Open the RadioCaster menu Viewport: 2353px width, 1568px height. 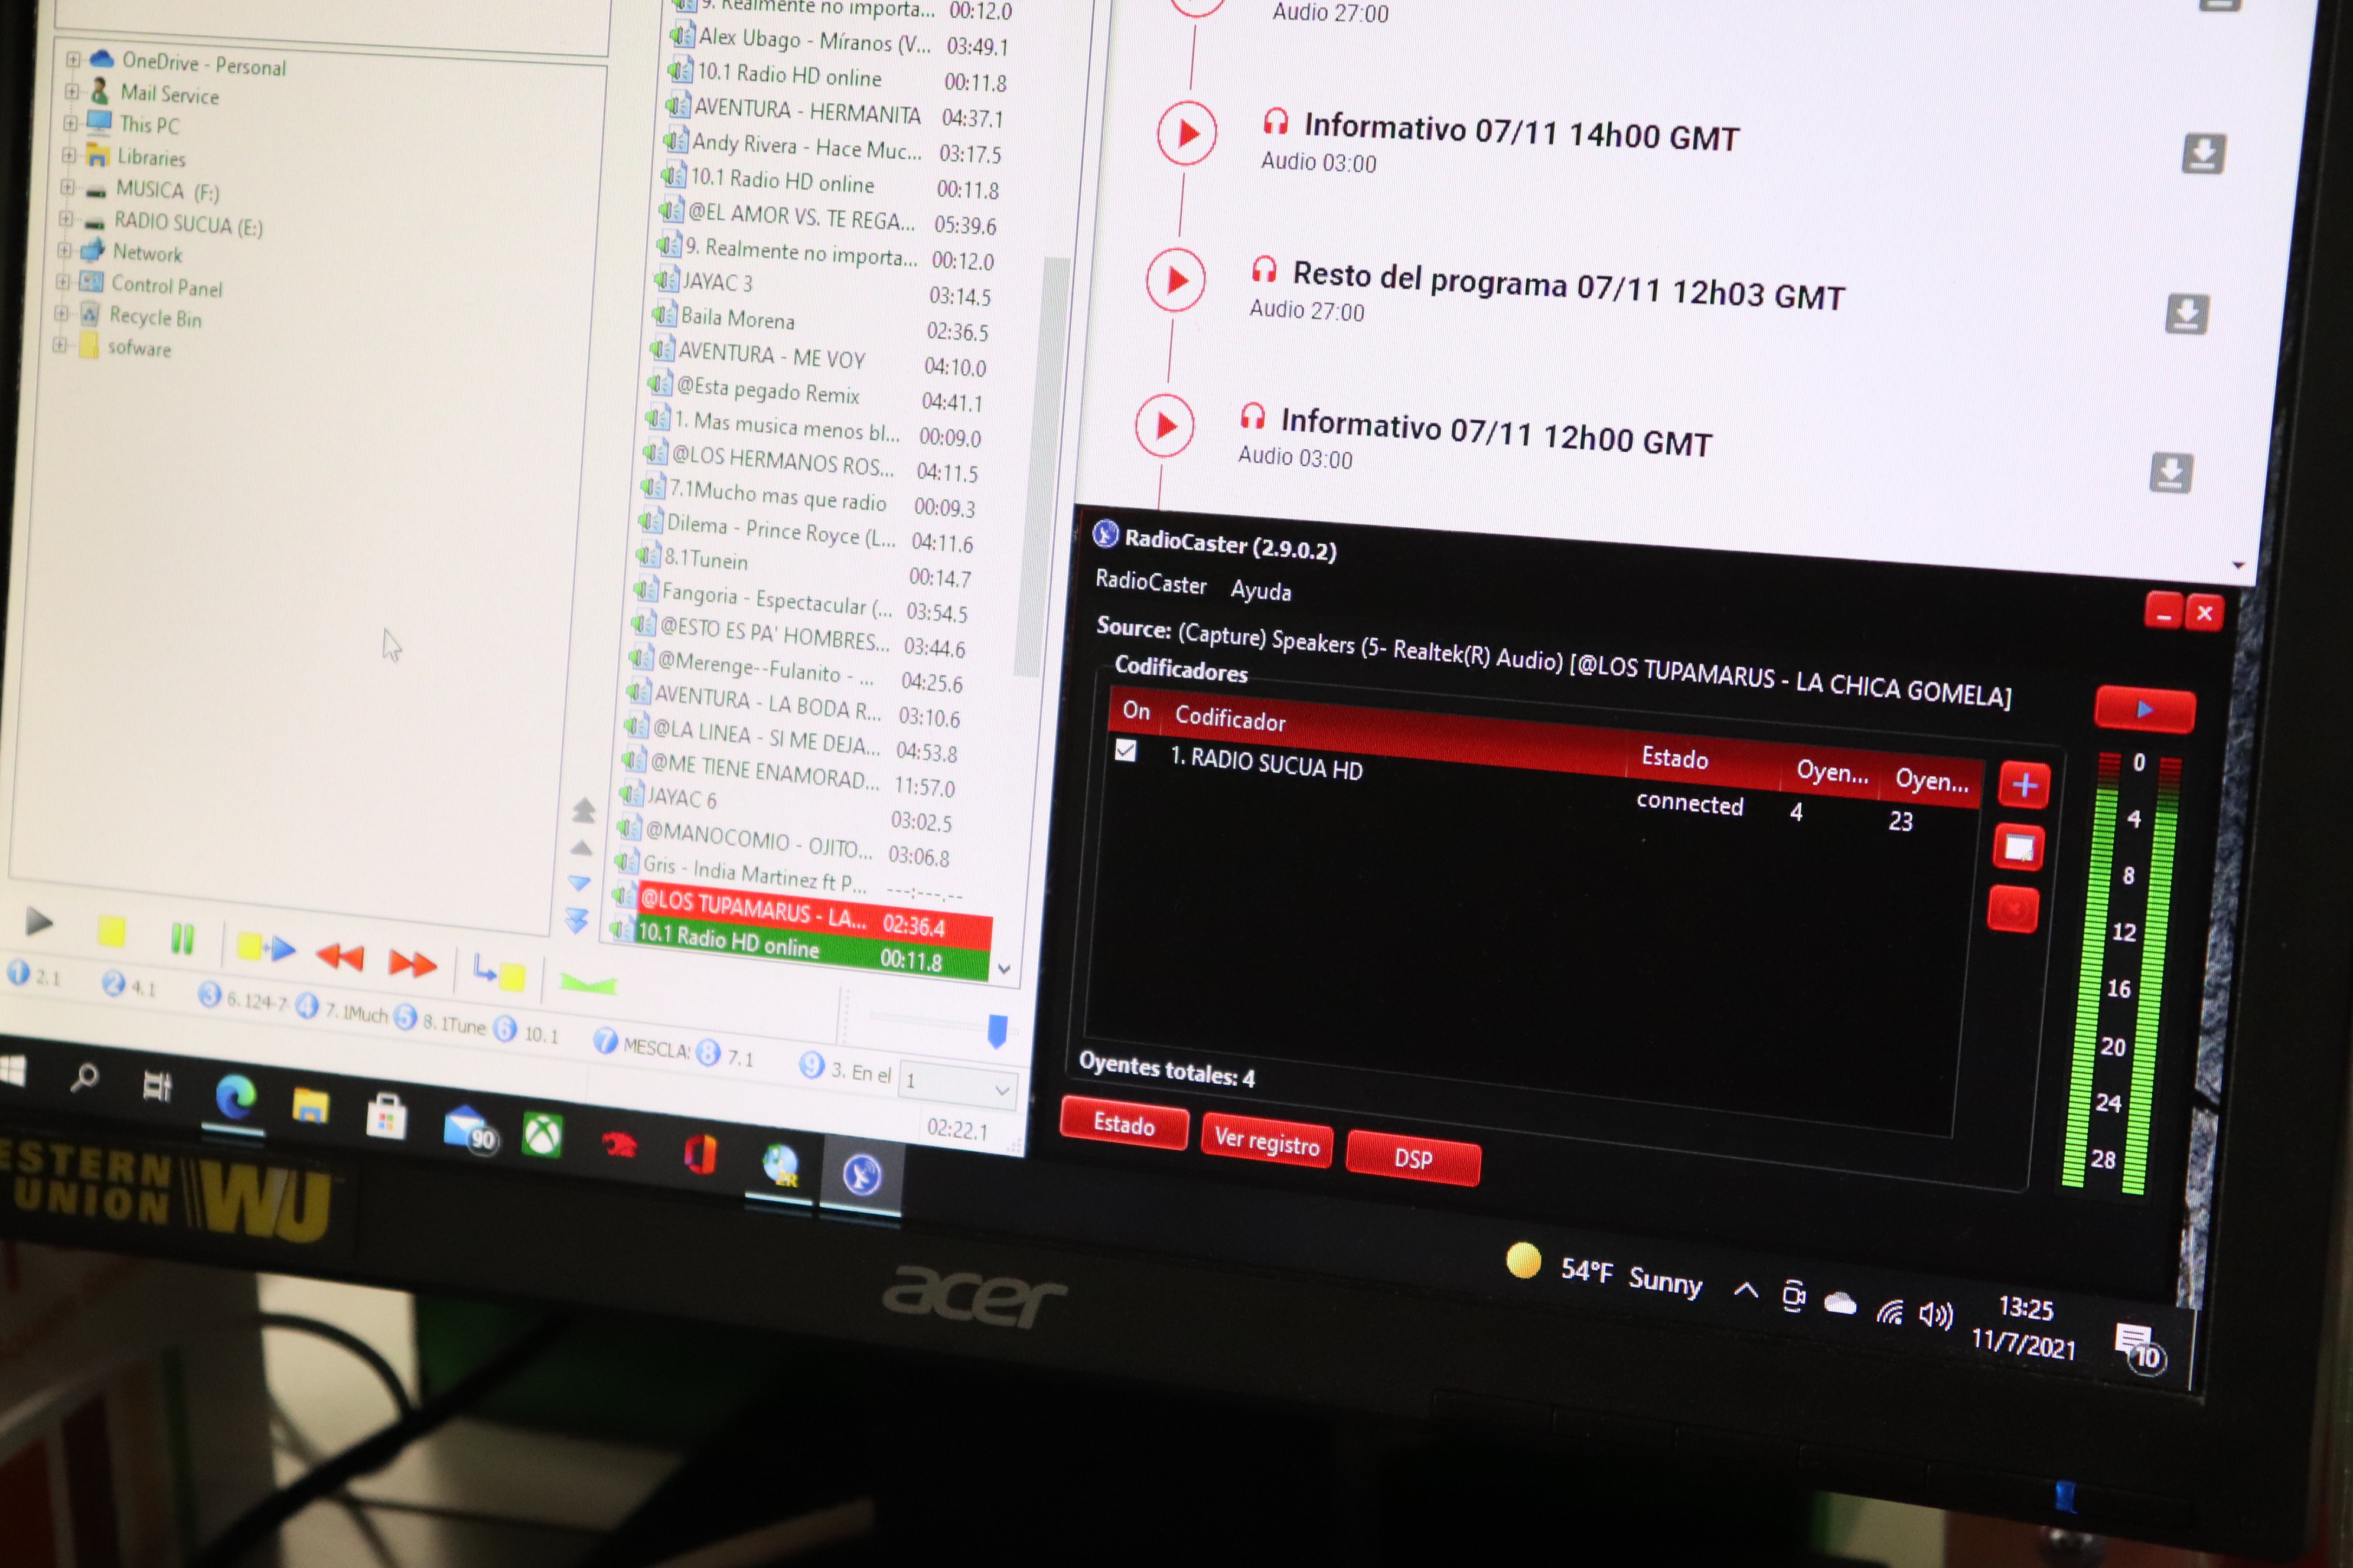click(x=1151, y=582)
